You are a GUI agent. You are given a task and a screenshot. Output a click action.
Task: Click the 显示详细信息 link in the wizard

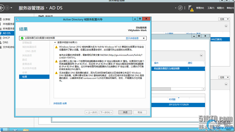(132, 38)
